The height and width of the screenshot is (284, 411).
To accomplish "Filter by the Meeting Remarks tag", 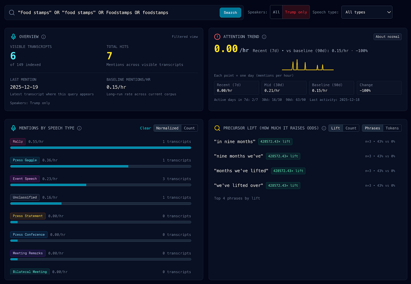I will coord(28,253).
